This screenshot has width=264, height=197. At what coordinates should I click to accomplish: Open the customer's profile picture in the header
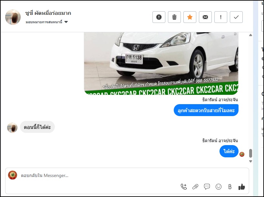click(13, 17)
